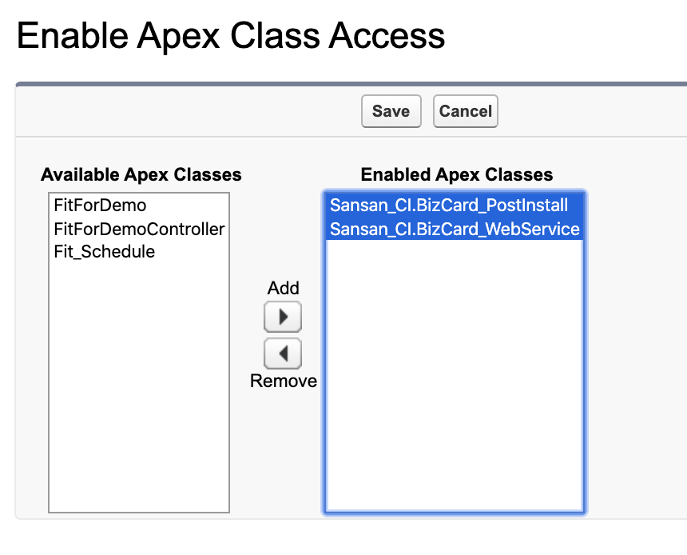Click the "Enable Apex Class Access" page title

click(x=231, y=36)
